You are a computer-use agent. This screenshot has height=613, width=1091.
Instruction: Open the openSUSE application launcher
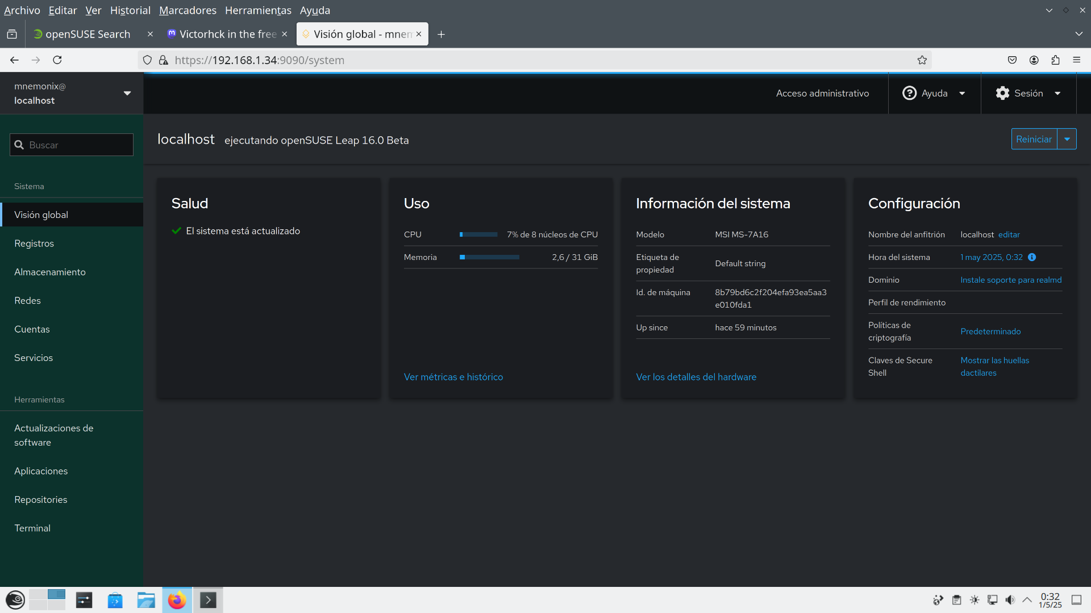coord(15,600)
